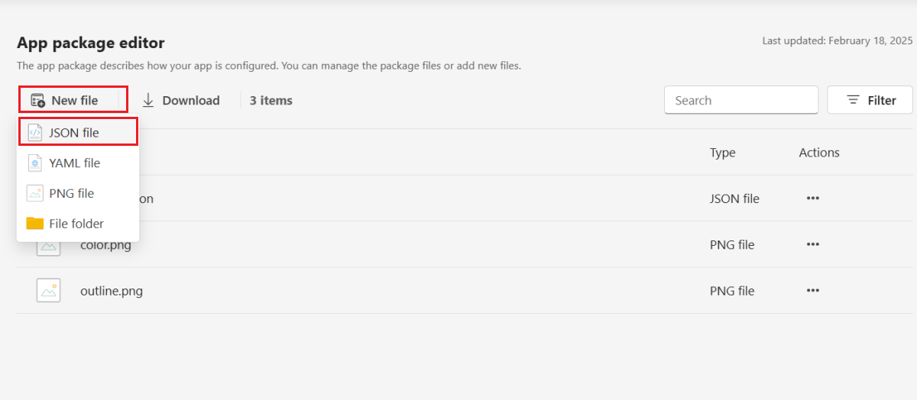Open the outline.png file
This screenshot has width=917, height=400.
112,291
